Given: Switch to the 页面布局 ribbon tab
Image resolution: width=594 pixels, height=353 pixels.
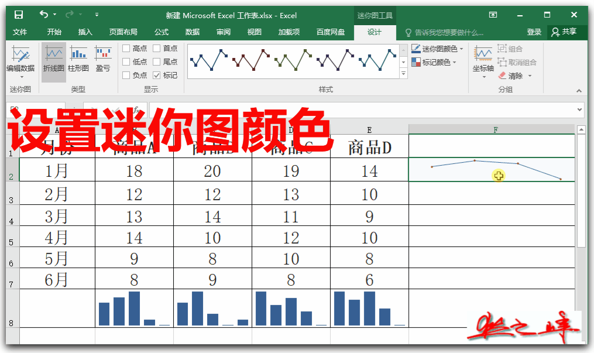Looking at the screenshot, I should [123, 32].
